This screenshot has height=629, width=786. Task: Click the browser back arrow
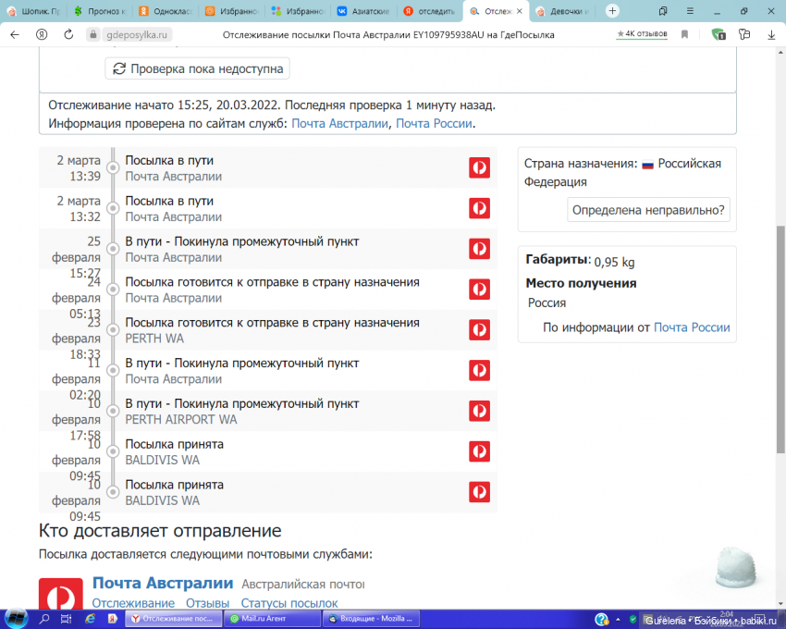coord(14,34)
